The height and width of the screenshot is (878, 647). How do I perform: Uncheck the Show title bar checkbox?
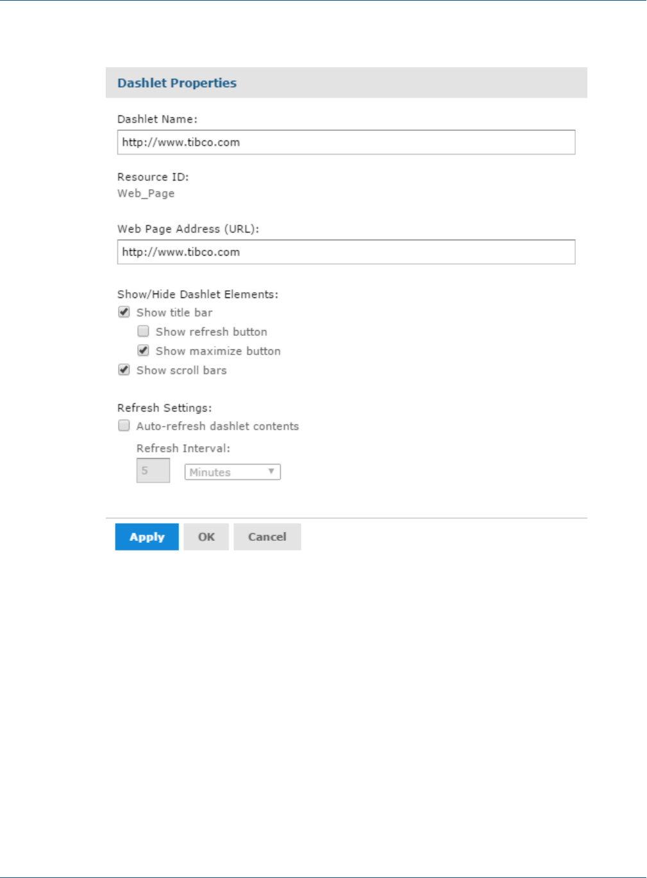(x=124, y=312)
